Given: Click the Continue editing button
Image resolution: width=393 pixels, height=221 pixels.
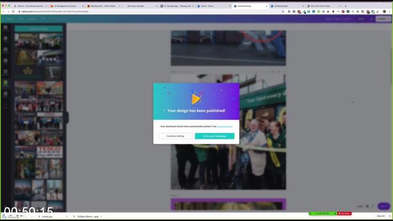Looking at the screenshot, I should point(175,136).
